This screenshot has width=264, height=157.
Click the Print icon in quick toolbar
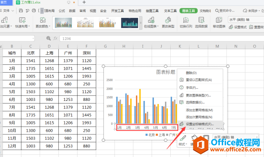point(34,10)
